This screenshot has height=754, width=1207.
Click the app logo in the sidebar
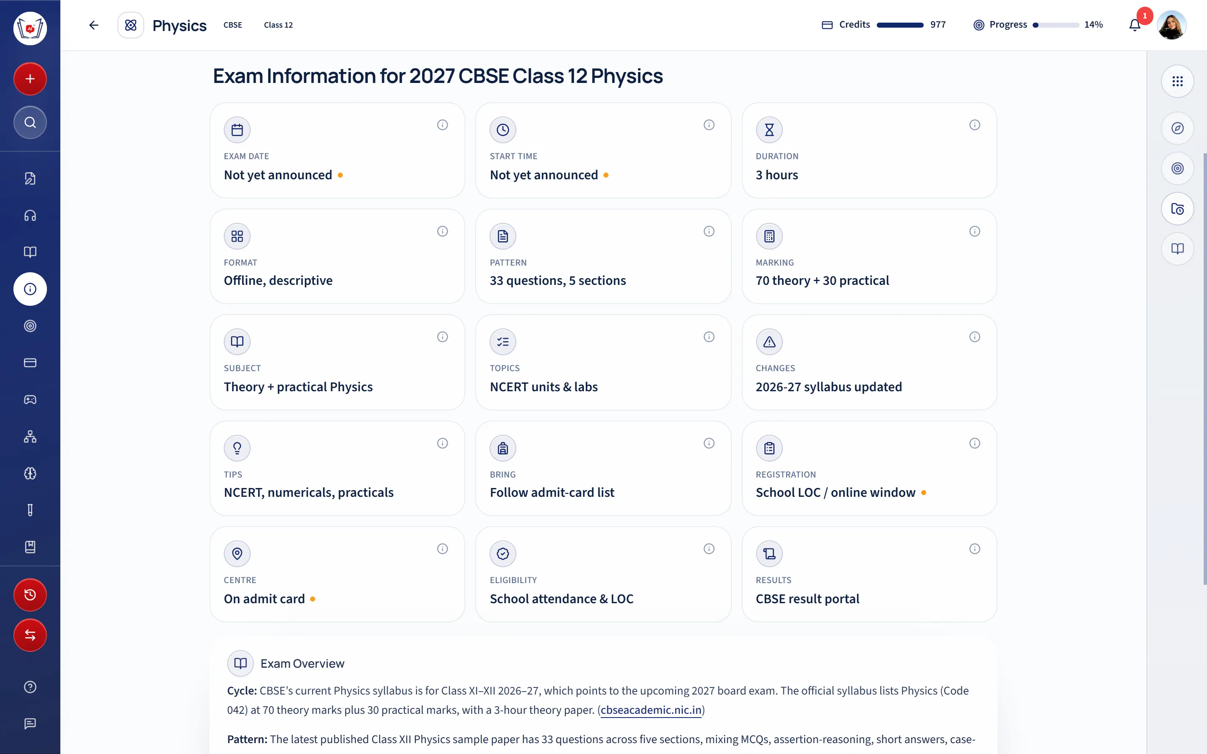click(x=30, y=28)
